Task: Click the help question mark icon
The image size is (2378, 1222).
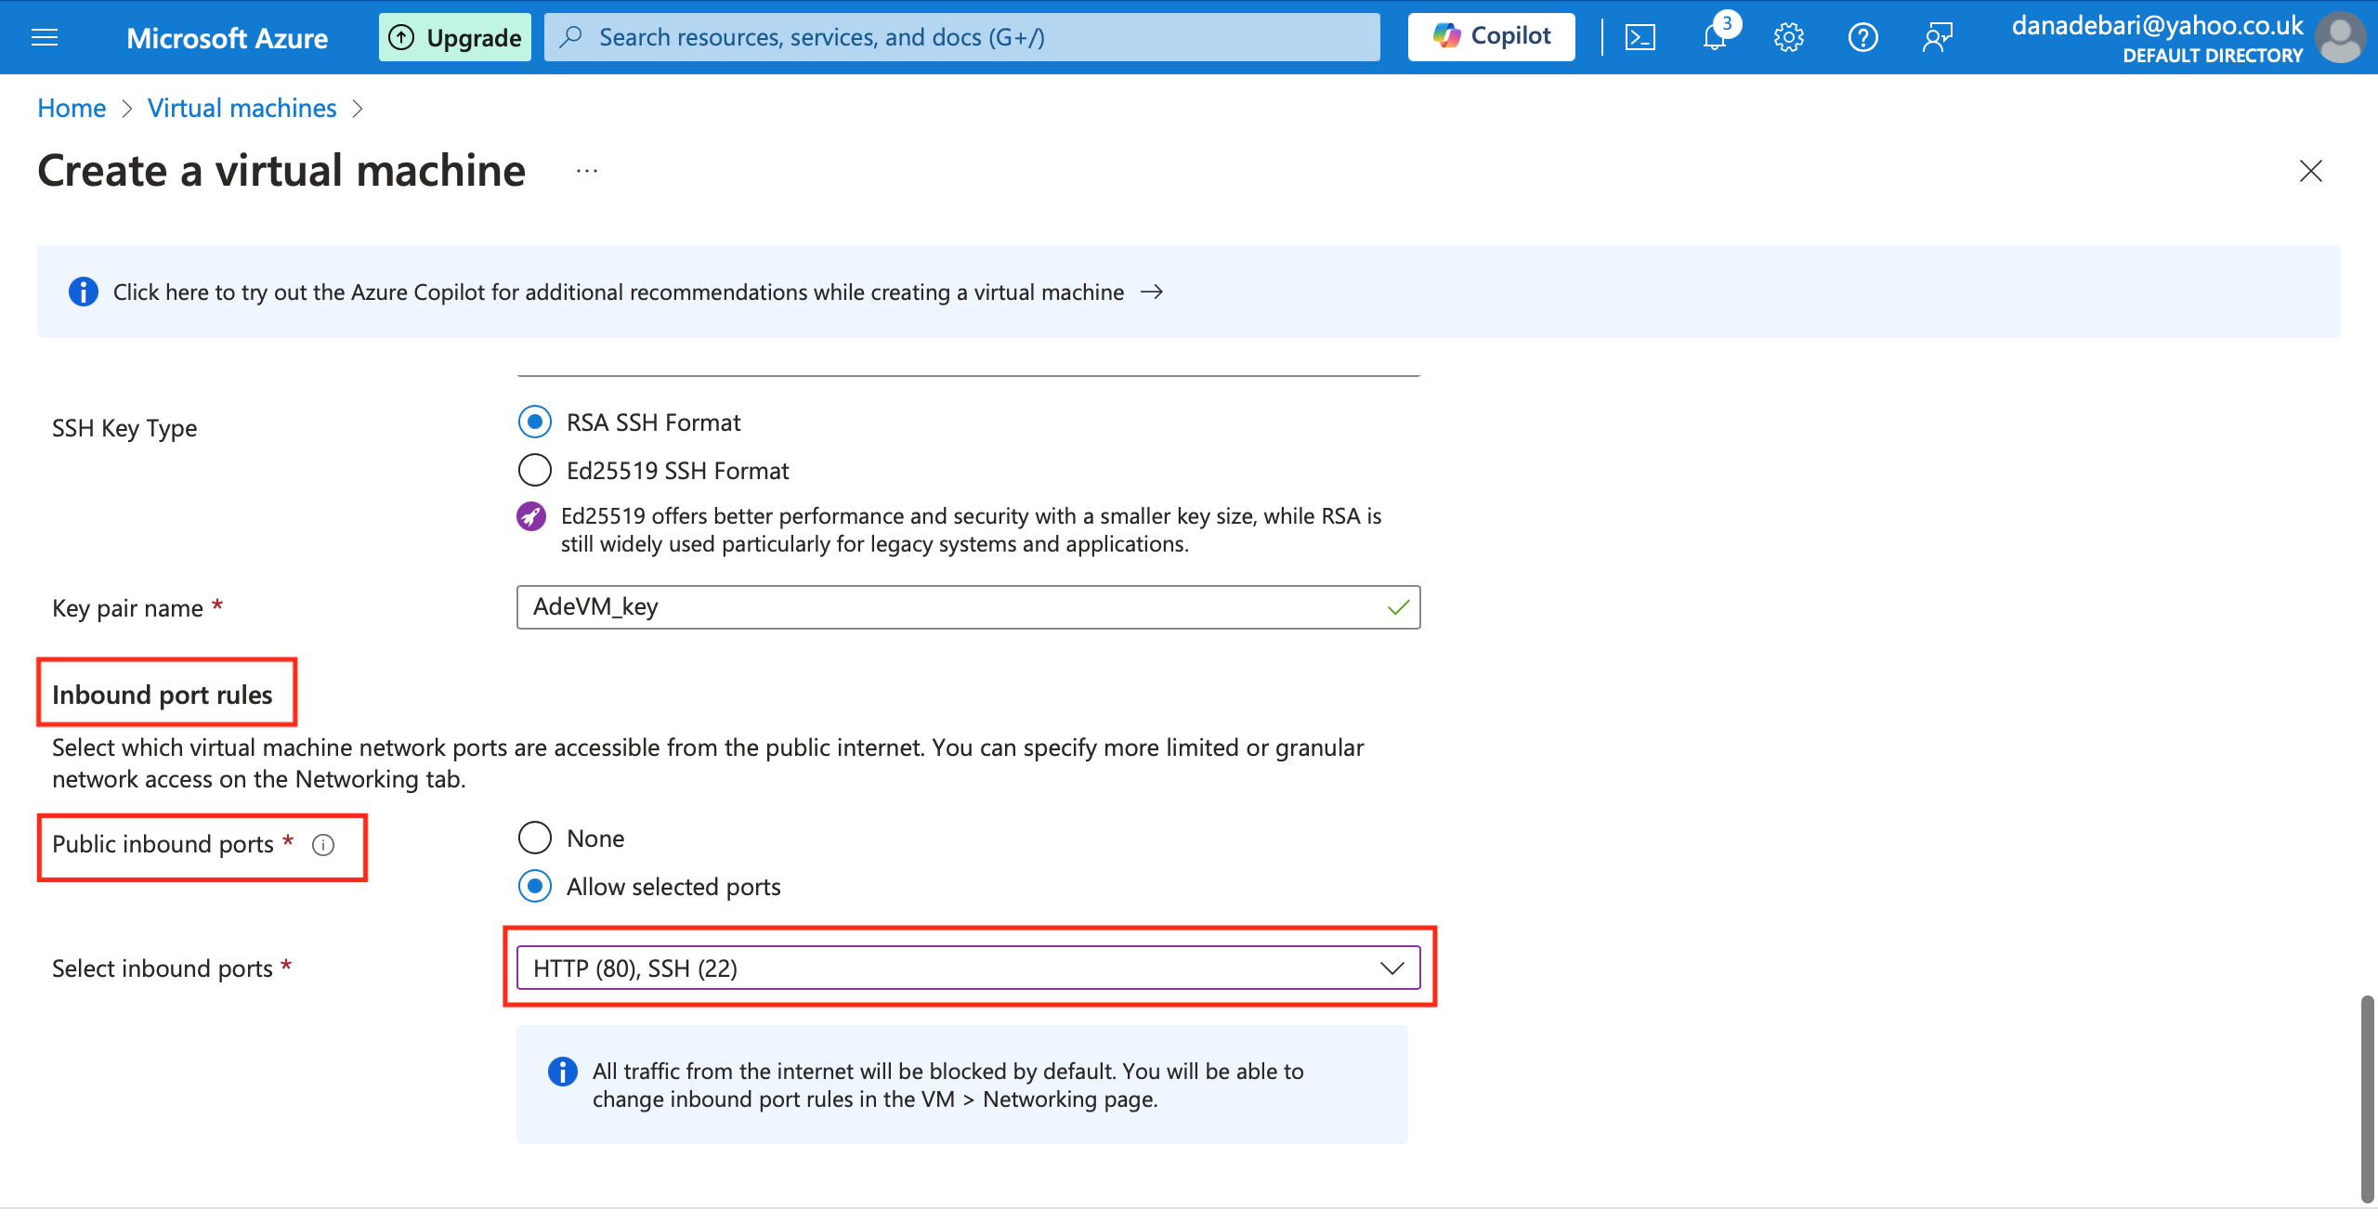Action: tap(1862, 37)
